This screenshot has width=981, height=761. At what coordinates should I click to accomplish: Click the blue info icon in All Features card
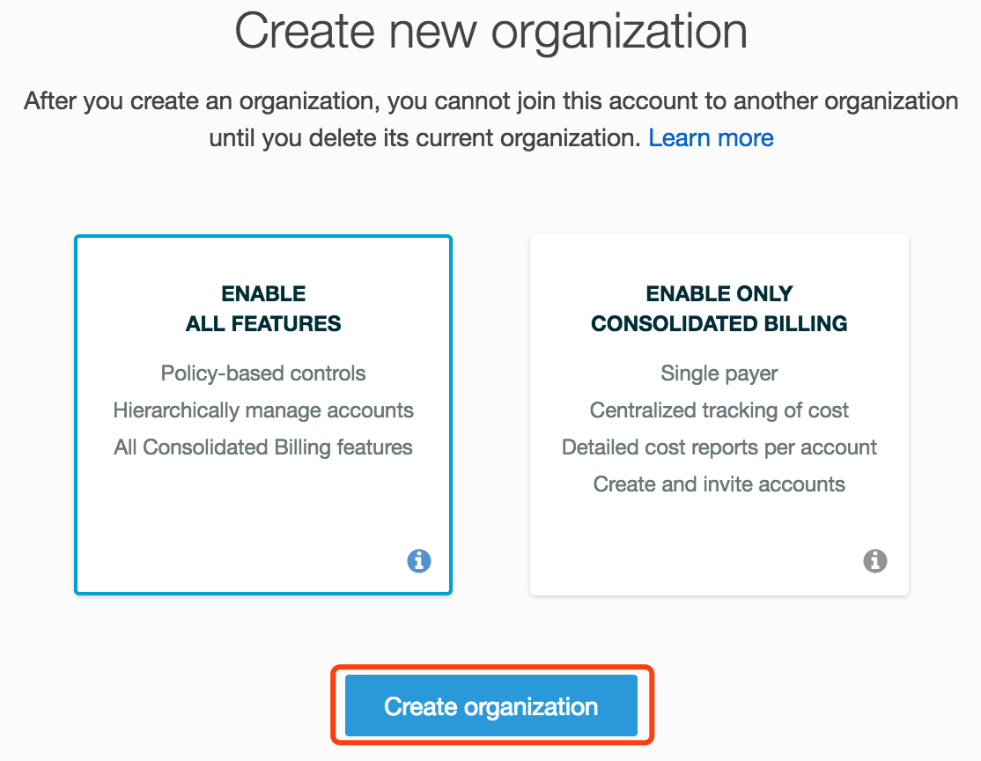419,560
